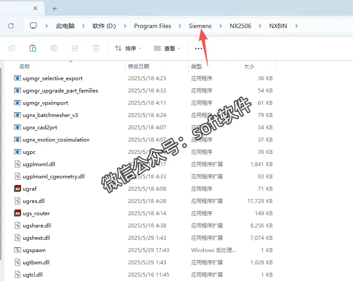
Task: Click the ugspawn file name
Action: 34,250
